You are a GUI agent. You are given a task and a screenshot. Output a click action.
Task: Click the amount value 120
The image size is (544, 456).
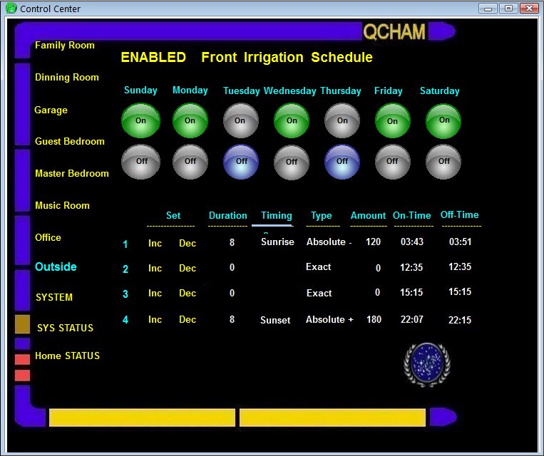[374, 242]
